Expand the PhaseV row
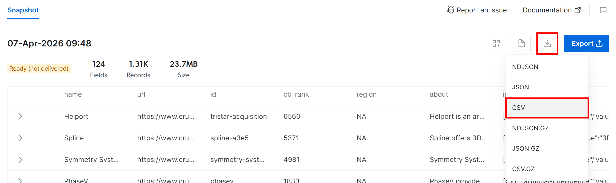 point(20,180)
